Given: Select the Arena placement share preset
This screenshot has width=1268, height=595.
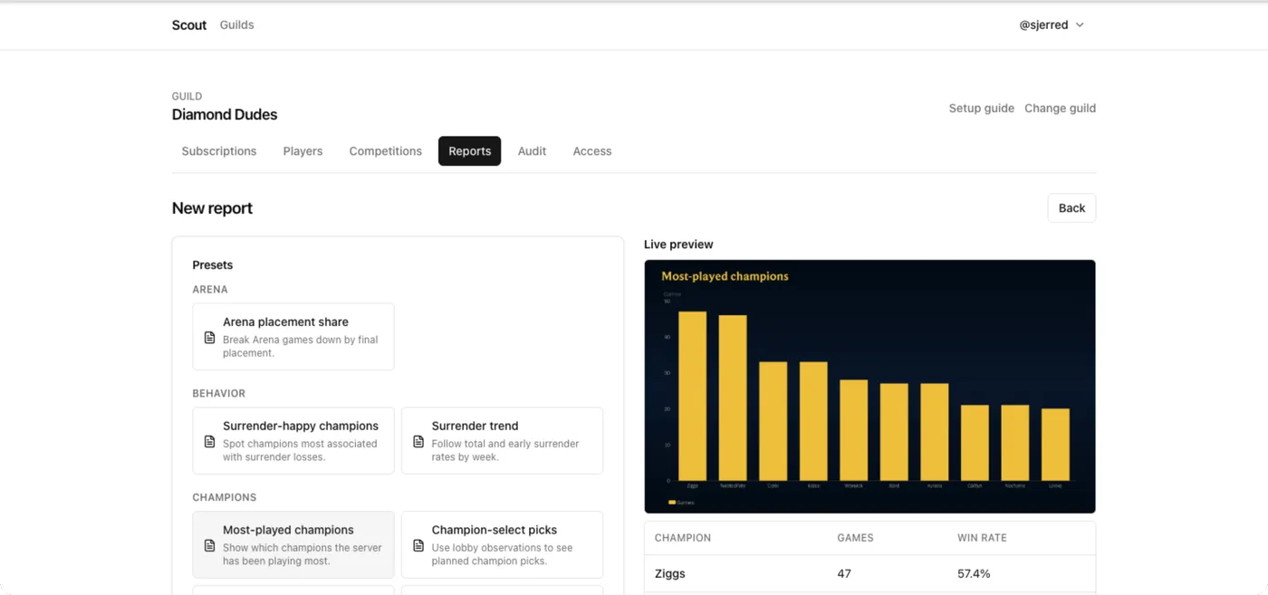Looking at the screenshot, I should click(293, 337).
